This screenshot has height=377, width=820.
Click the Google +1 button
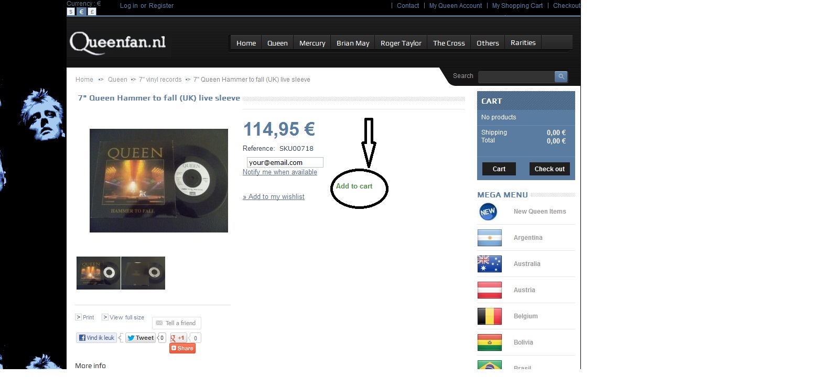[x=179, y=338]
